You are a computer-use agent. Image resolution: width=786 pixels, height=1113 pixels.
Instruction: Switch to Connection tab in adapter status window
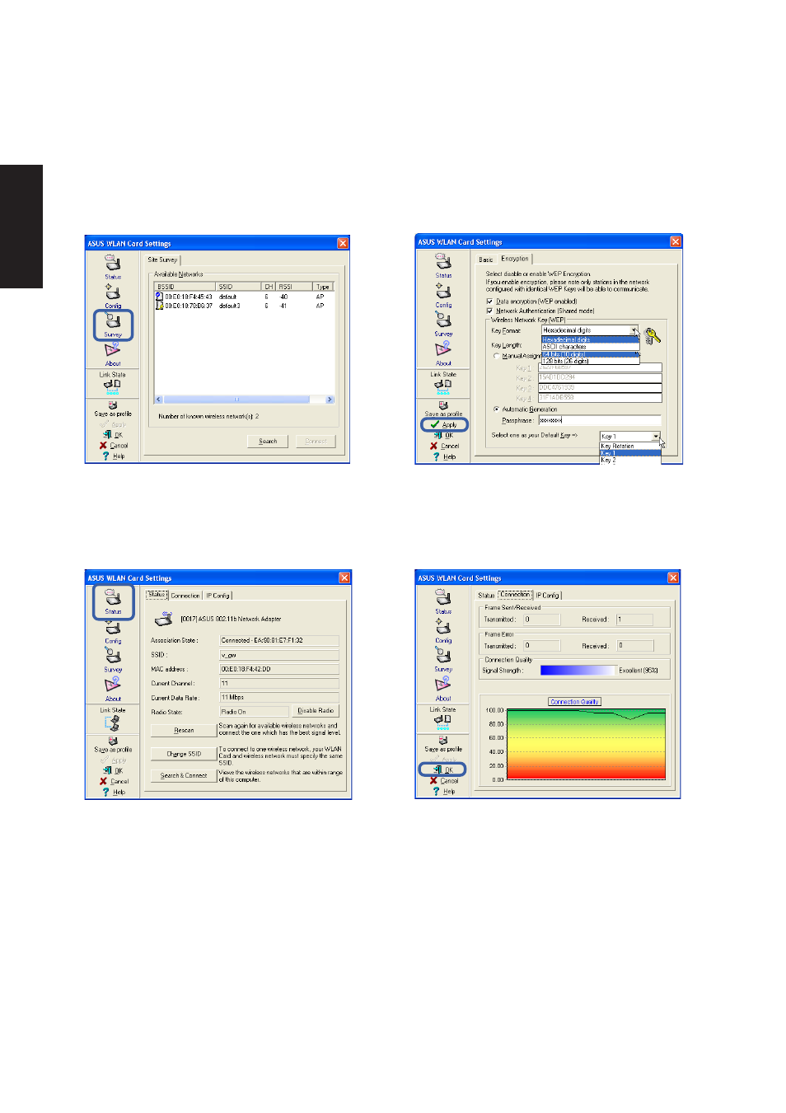click(185, 596)
